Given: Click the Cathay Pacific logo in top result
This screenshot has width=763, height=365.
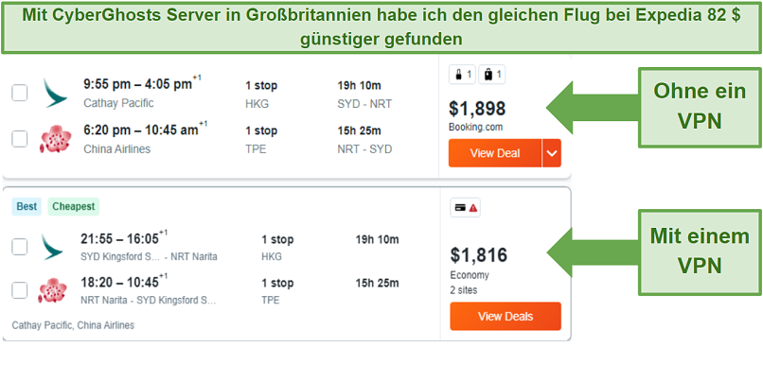Looking at the screenshot, I should (x=55, y=93).
